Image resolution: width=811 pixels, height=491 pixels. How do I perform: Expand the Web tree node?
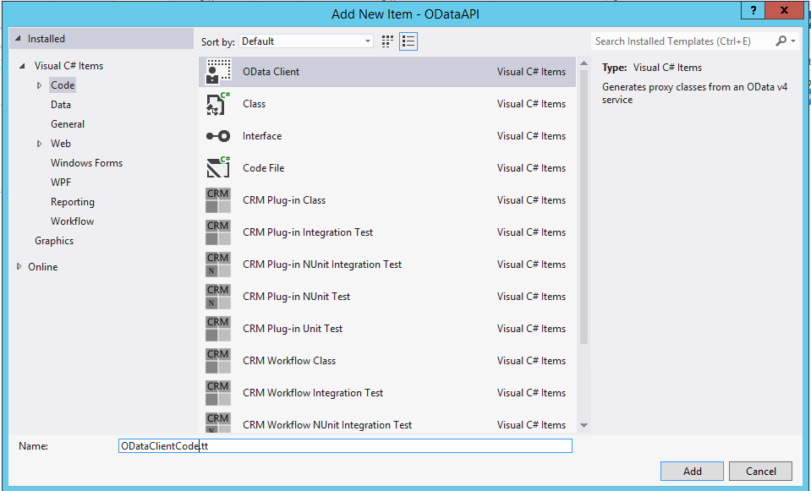(39, 144)
